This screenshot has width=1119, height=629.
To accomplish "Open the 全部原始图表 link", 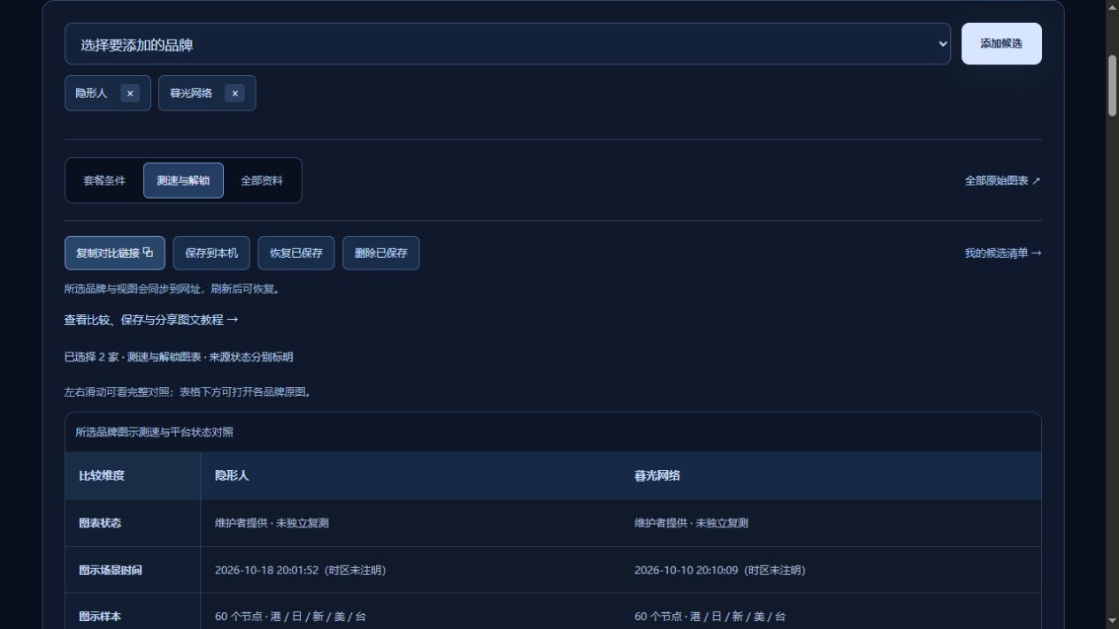I will click(1002, 181).
